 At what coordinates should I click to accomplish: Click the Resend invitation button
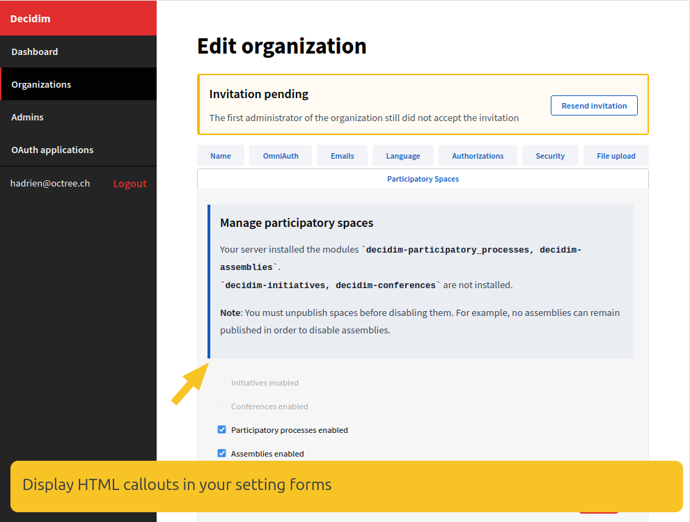coord(594,106)
